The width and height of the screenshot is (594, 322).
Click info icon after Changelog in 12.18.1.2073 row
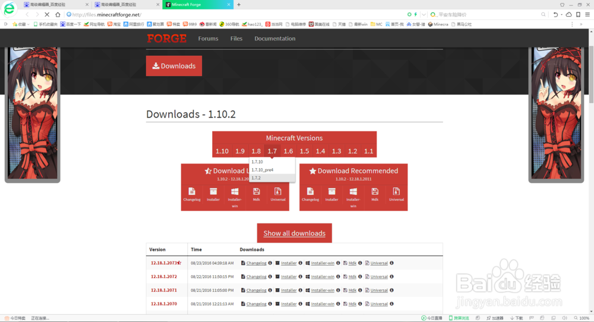click(x=270, y=263)
